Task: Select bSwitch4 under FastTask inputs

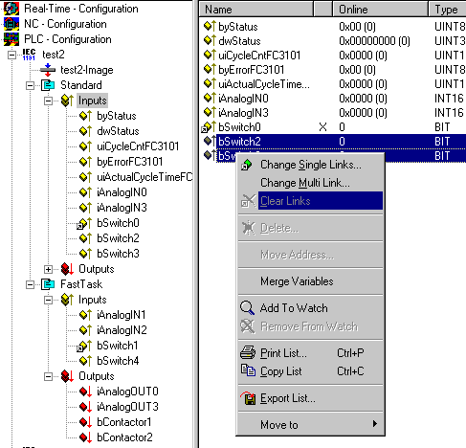Action: tap(118, 361)
